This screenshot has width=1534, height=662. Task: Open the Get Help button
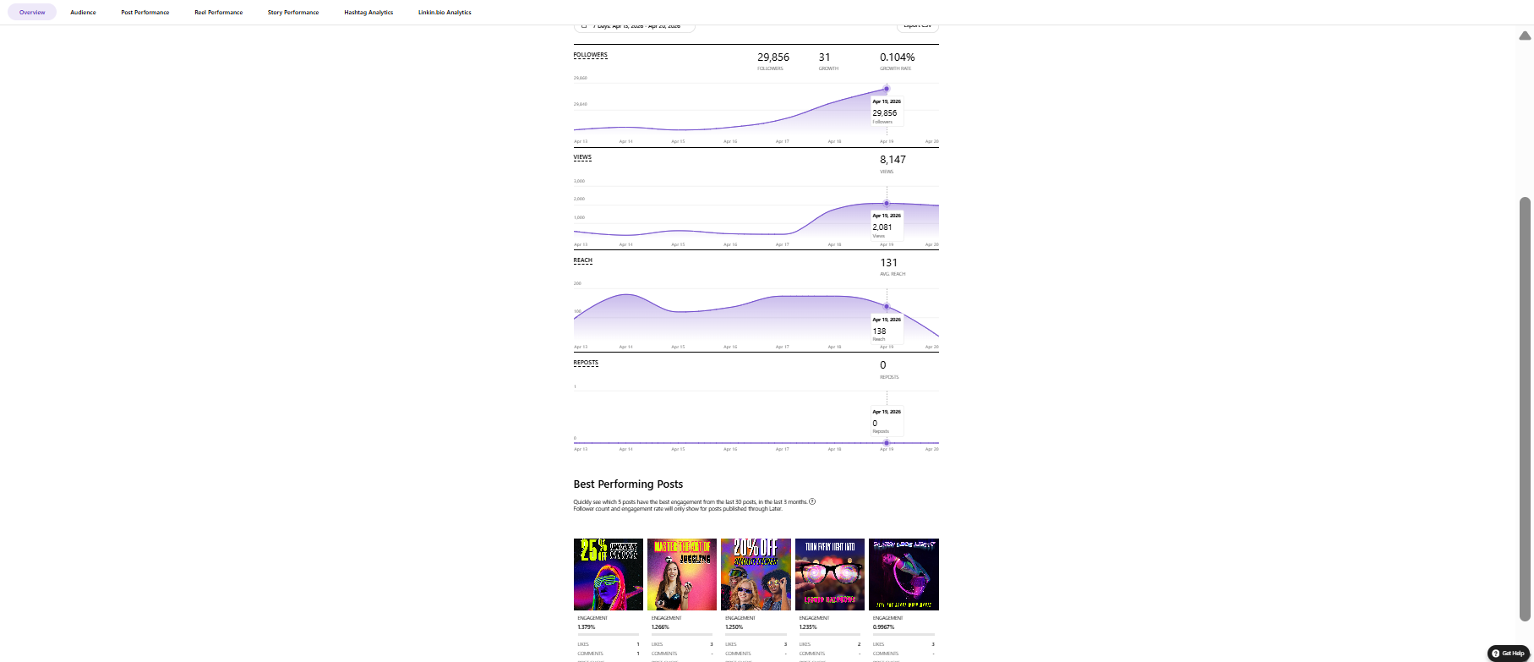(x=1508, y=653)
